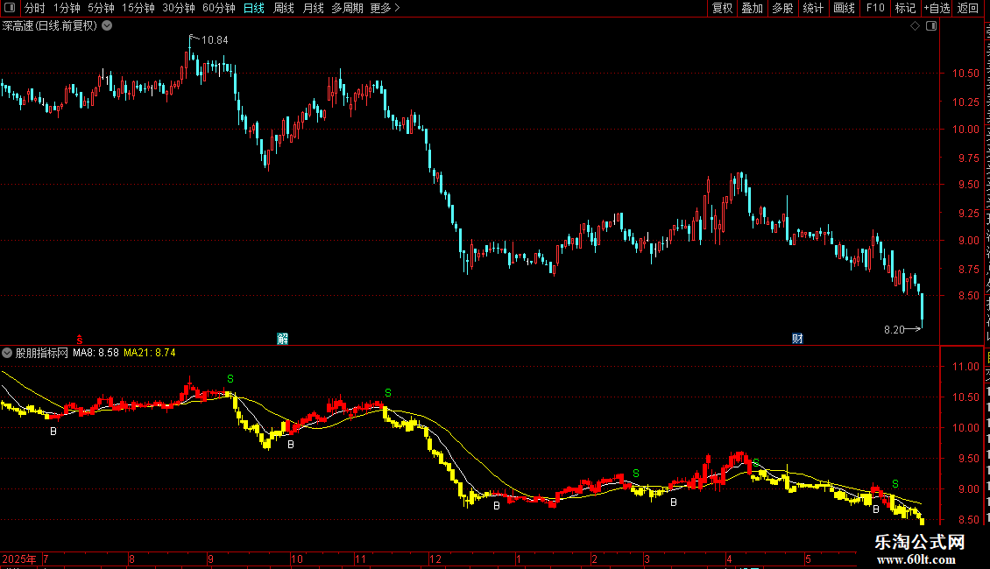Toggle the left sidebar panel icon
The width and height of the screenshot is (990, 569).
click(10, 8)
